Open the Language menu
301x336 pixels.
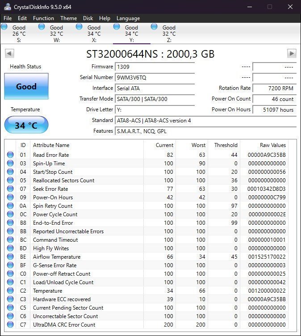128,18
